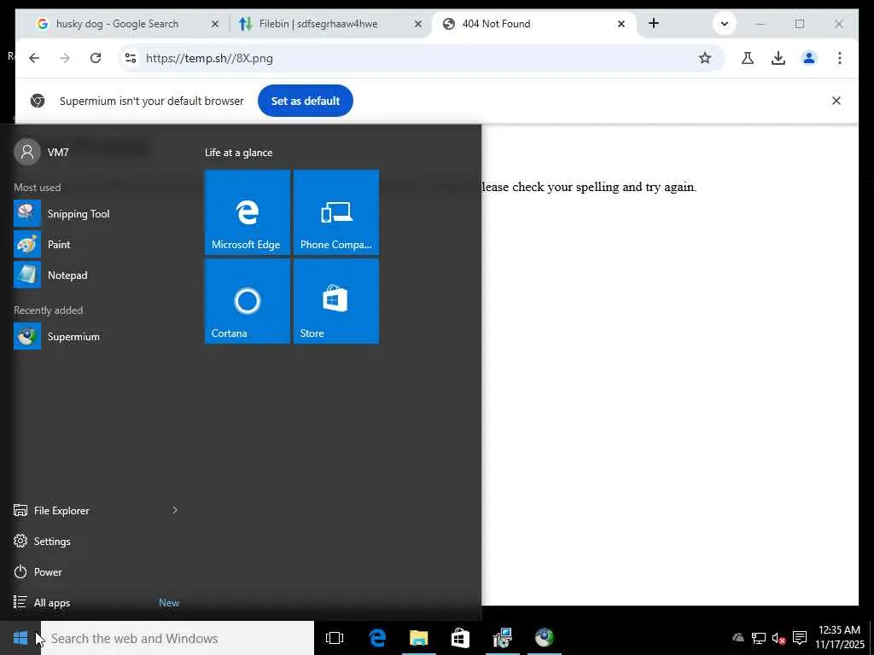
Task: Reload the current page
Action: [x=96, y=58]
